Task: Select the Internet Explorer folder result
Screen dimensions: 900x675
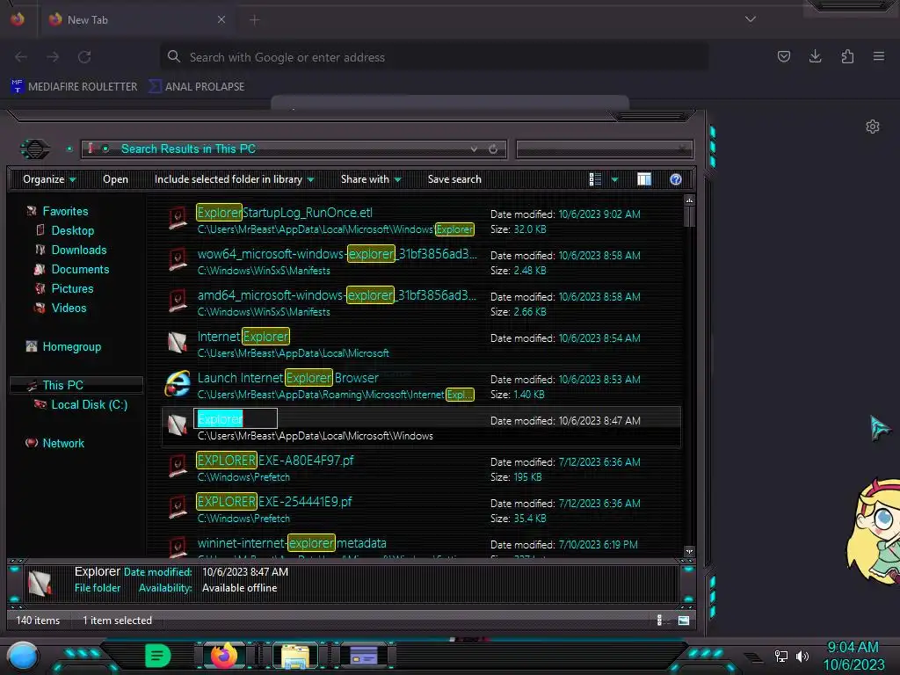Action: point(422,345)
